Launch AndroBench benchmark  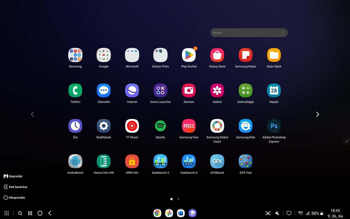click(x=75, y=161)
